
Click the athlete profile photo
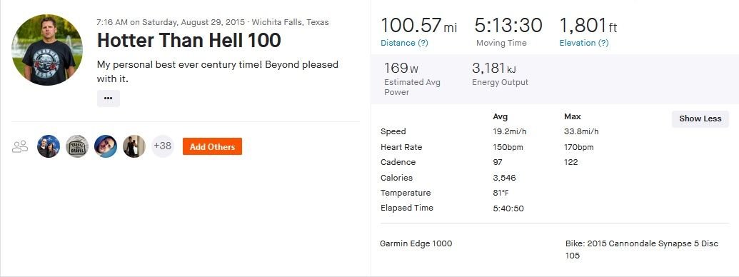47,49
